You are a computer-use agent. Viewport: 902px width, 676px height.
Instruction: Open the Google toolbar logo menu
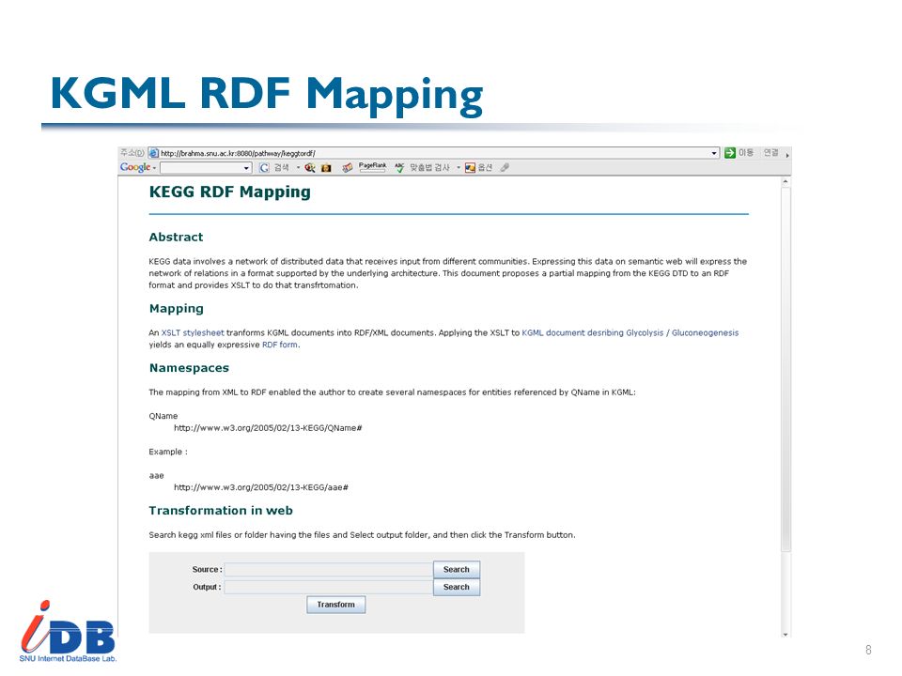pyautogui.click(x=137, y=167)
